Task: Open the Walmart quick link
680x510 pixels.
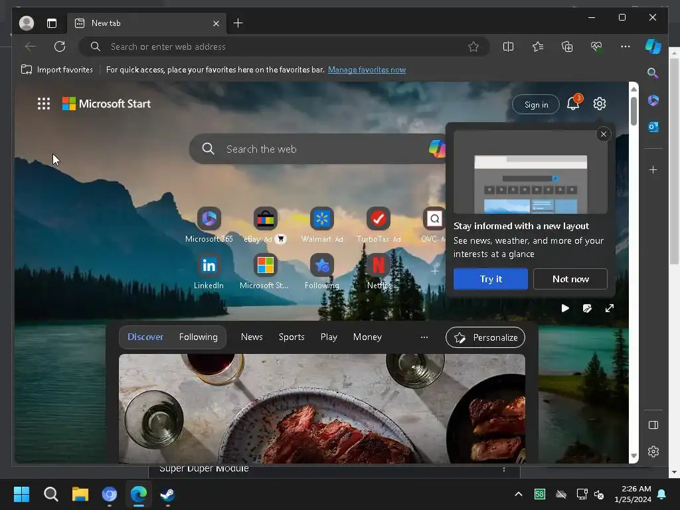Action: (x=322, y=224)
